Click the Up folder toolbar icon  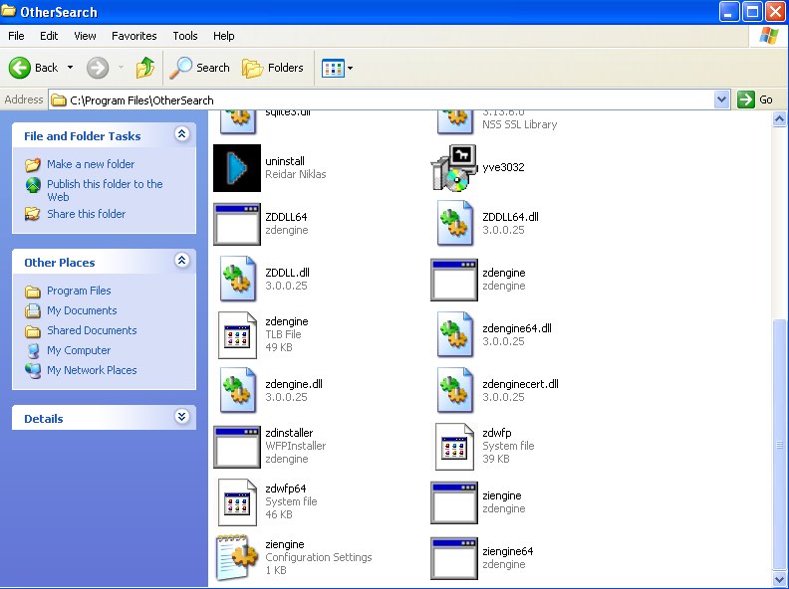pos(145,68)
